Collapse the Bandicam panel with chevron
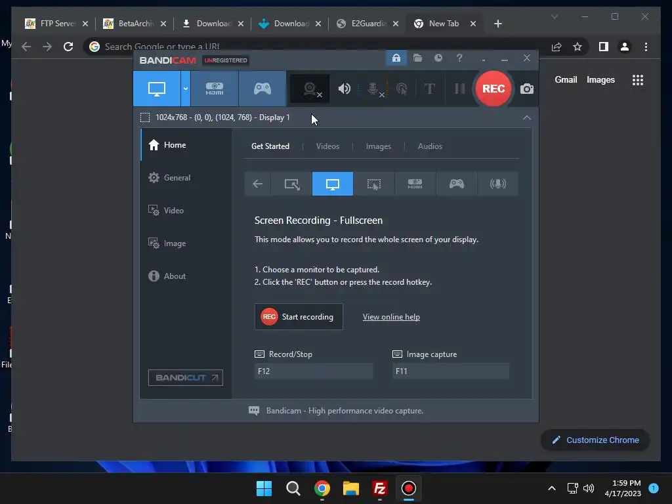Screen dimensions: 672x504 [527, 117]
